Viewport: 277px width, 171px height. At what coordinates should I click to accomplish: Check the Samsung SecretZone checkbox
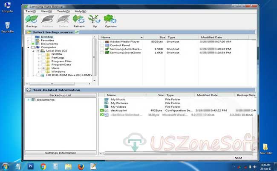pyautogui.click(x=102, y=53)
